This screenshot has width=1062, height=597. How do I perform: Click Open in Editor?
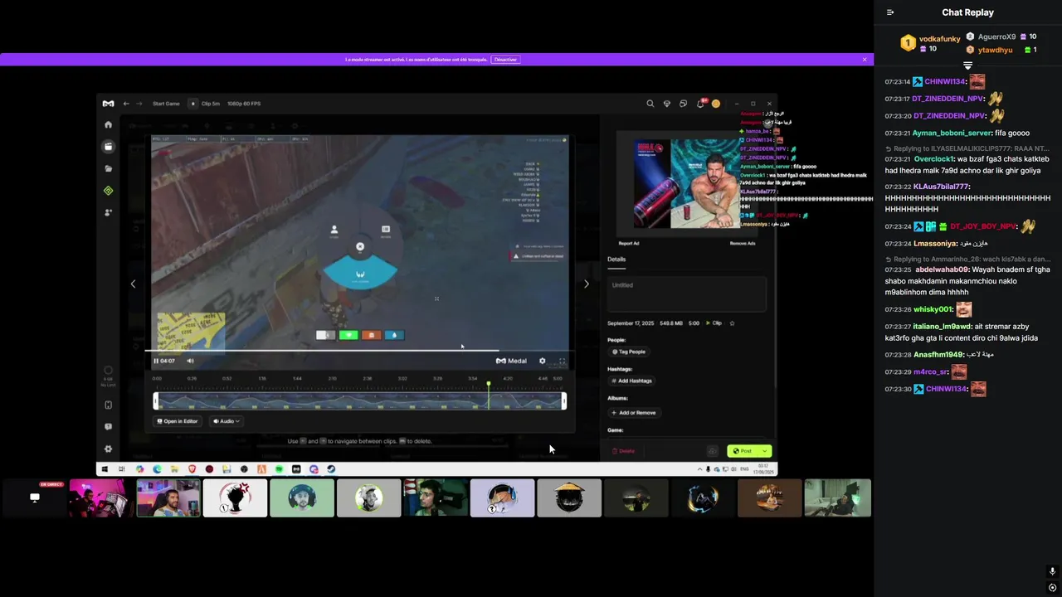pyautogui.click(x=178, y=421)
